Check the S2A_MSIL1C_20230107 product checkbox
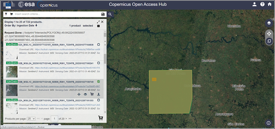 [99, 45]
